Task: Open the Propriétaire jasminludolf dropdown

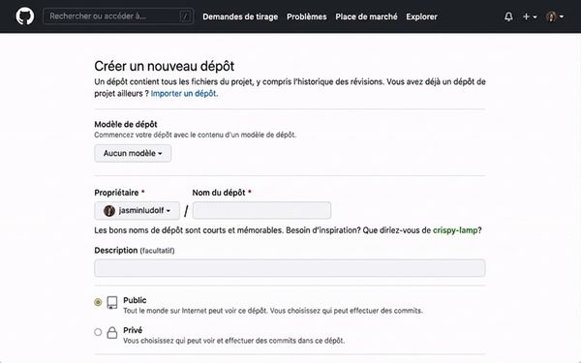Action: click(x=138, y=211)
